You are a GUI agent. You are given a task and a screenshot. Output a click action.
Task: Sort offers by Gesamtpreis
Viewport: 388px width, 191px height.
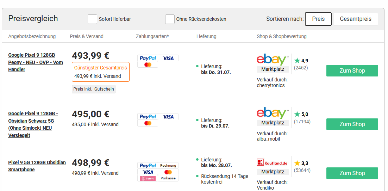click(x=356, y=19)
